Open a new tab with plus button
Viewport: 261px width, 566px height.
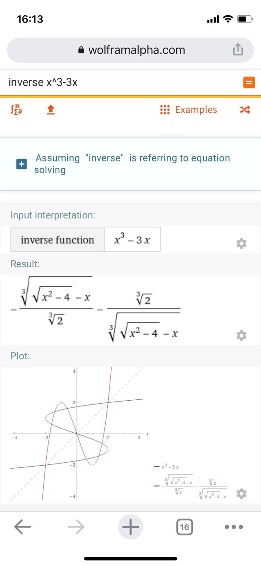coord(130,527)
